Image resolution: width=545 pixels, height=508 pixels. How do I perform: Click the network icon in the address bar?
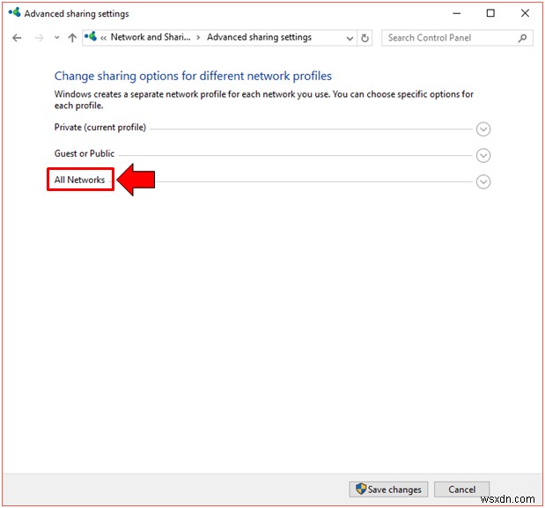click(x=91, y=36)
